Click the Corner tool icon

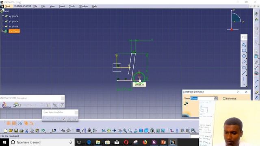tap(257, 82)
